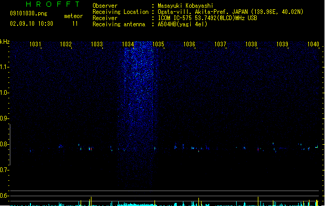Click time axis label 1035
This screenshot has height=206, width=325.
[158, 44]
